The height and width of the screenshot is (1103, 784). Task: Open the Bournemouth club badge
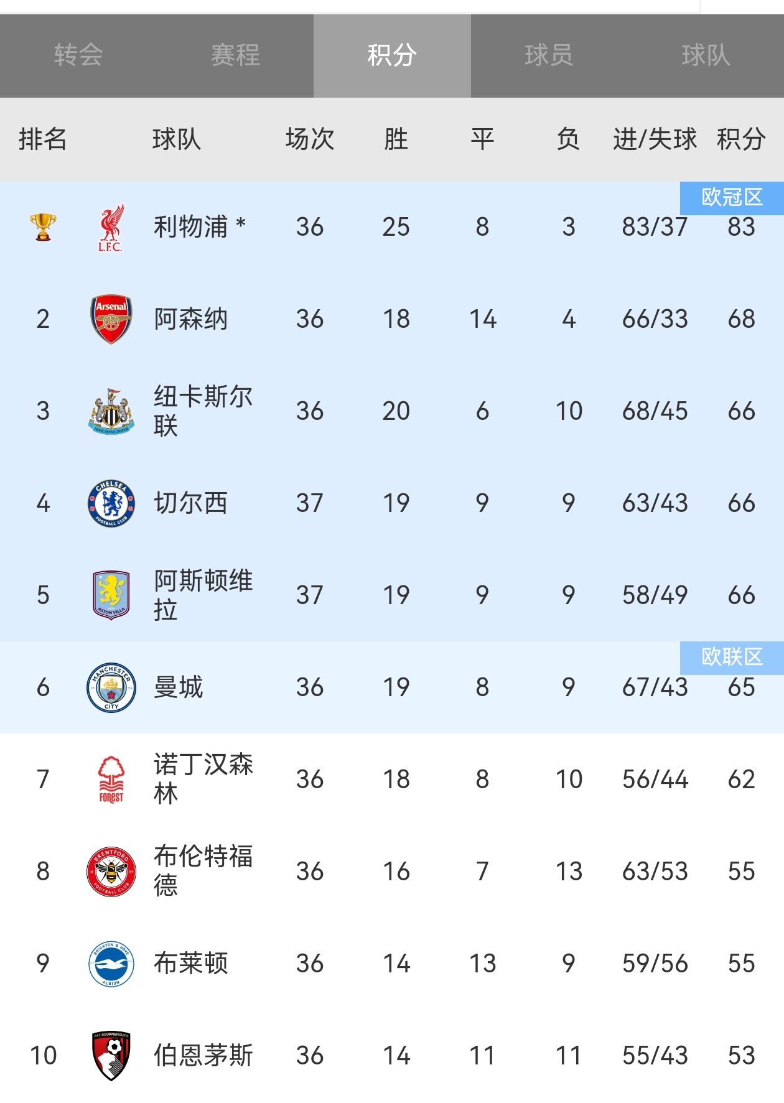click(x=111, y=1056)
